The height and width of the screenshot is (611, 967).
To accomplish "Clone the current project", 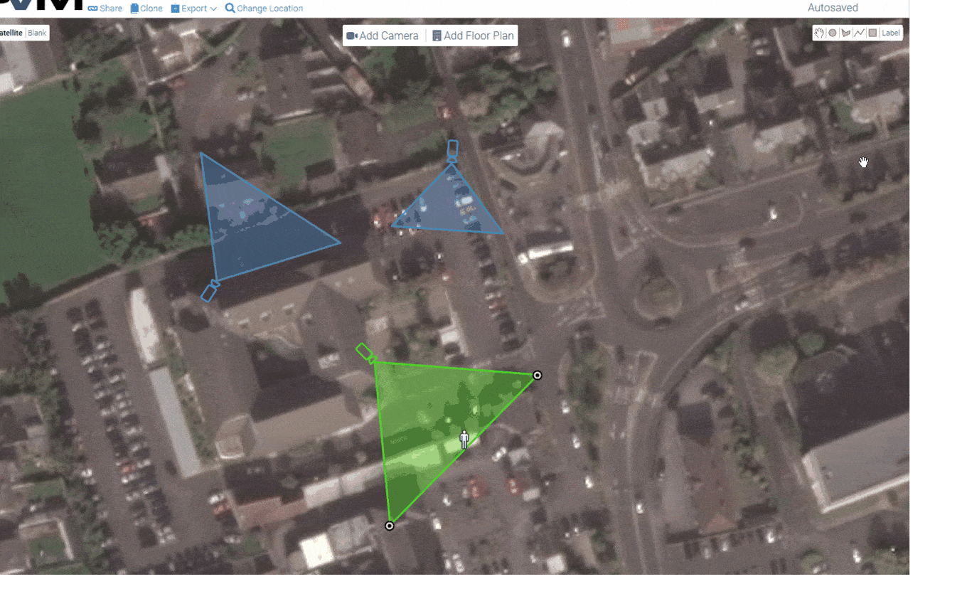I will point(146,9).
